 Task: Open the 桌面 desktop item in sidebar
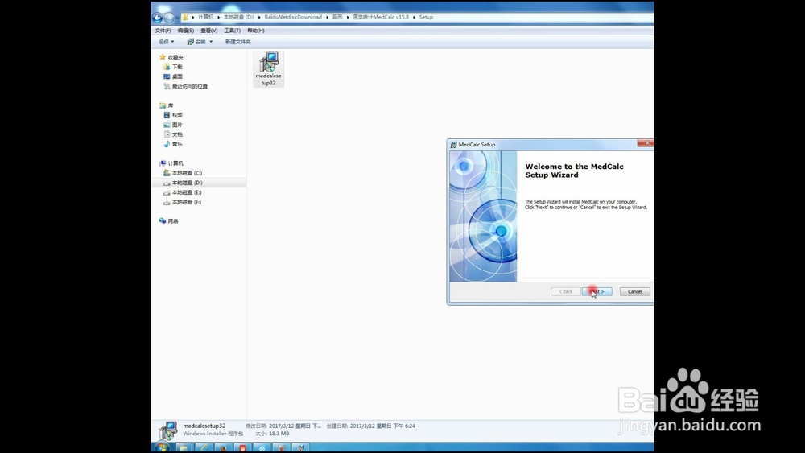(173, 76)
